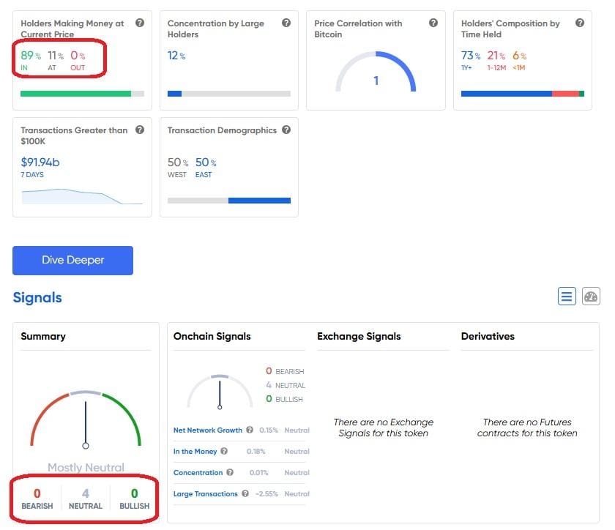Viewport: 615px width, 530px height.
Task: Open the Net Network Growth signal link
Action: tap(207, 430)
